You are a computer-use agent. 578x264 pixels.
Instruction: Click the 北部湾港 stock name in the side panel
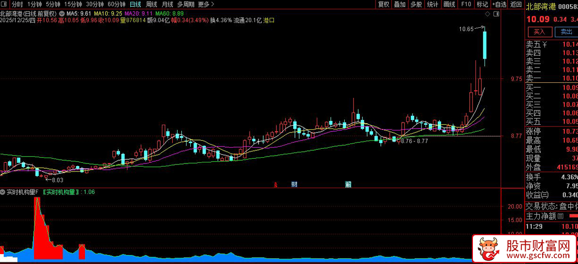(x=541, y=6)
